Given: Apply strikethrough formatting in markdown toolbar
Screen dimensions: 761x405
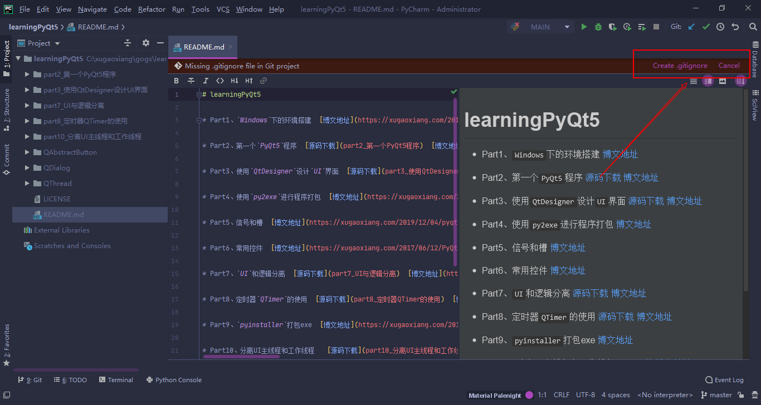Looking at the screenshot, I should (191, 81).
